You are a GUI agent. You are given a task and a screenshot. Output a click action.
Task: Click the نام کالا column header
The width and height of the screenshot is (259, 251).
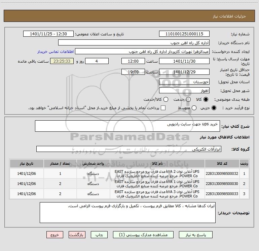[157, 163]
